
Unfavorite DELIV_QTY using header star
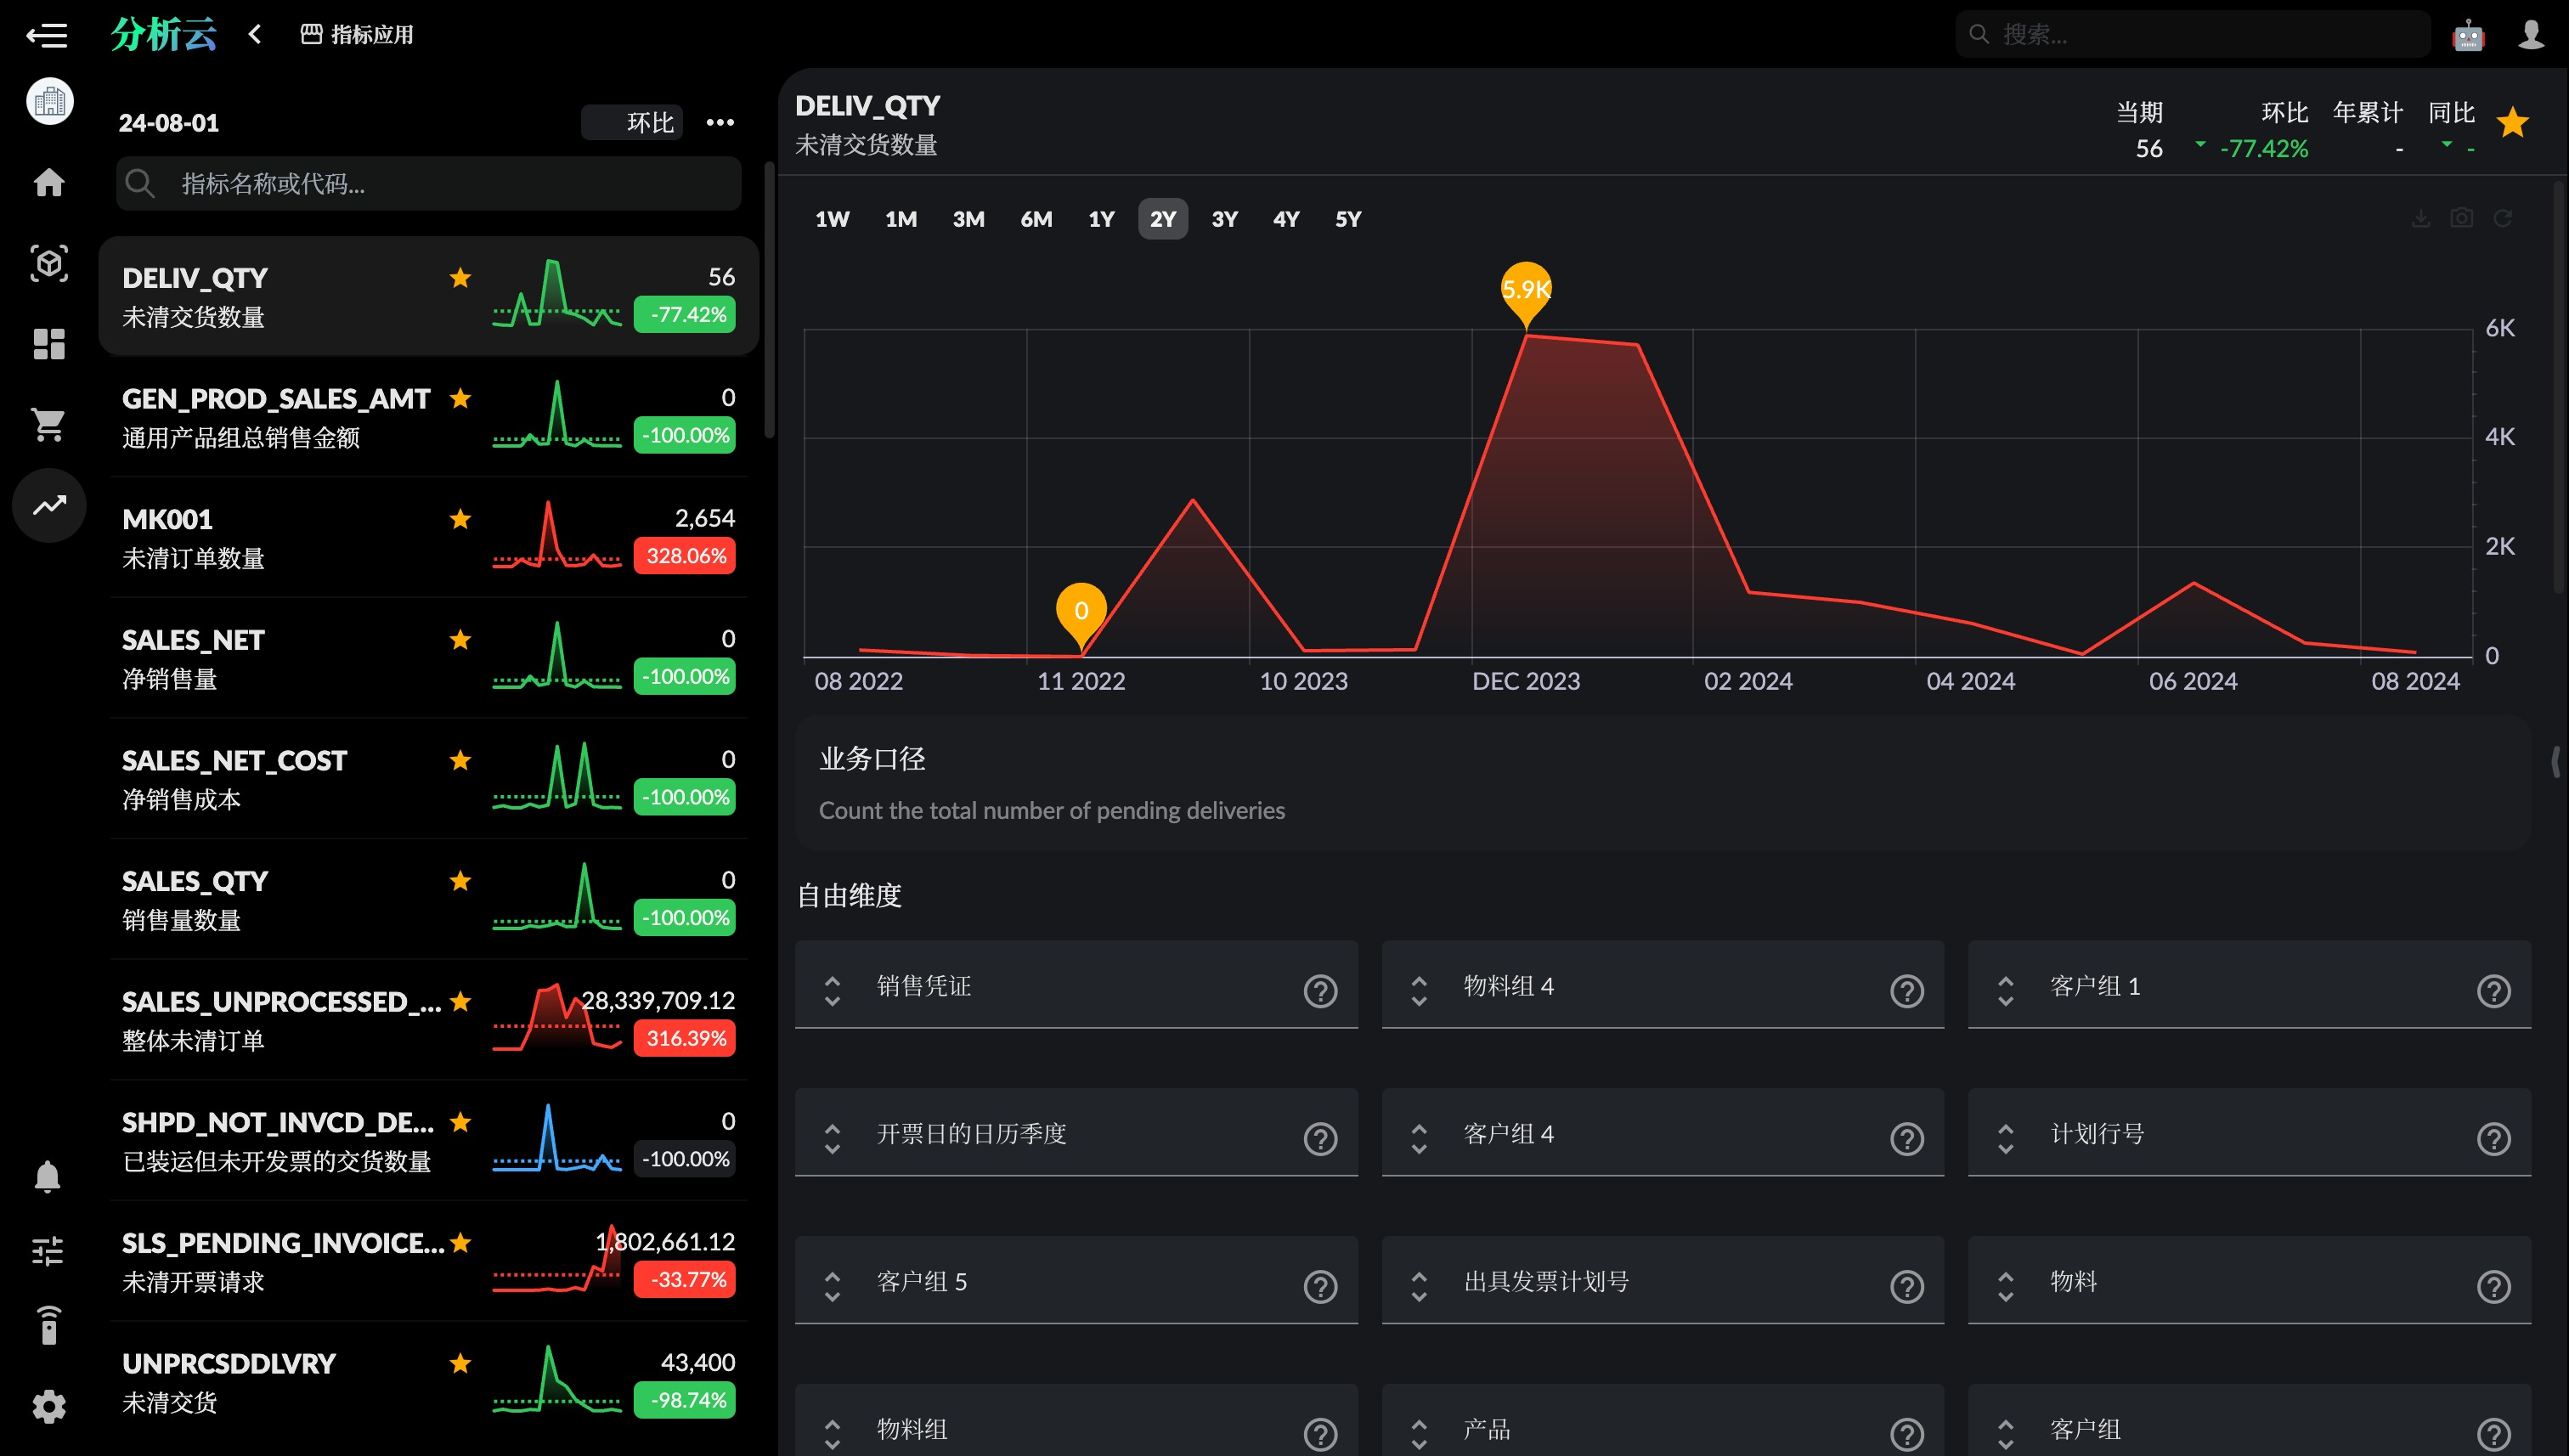click(x=2512, y=123)
